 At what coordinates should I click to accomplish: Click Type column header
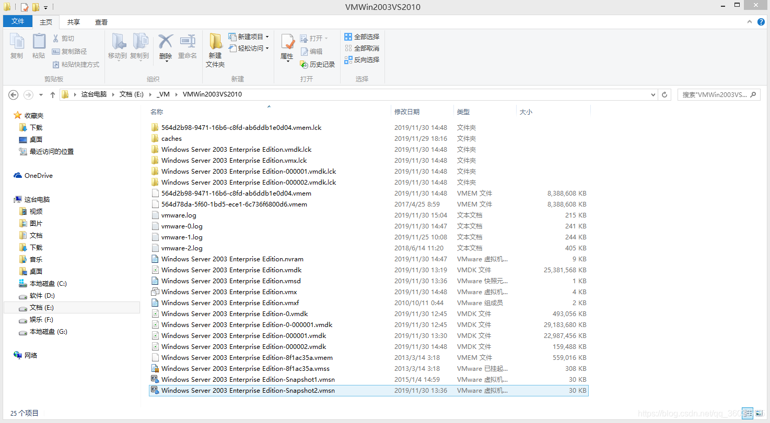coord(463,112)
